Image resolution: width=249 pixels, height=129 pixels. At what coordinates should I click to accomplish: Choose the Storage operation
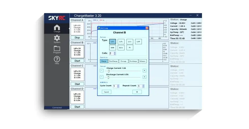click(x=123, y=61)
